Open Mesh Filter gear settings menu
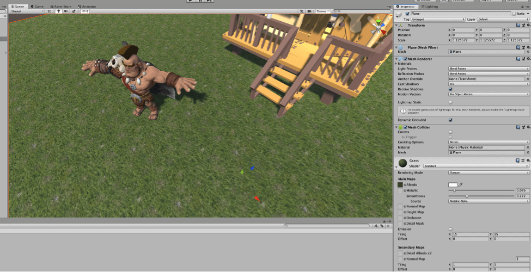This screenshot has height=272, width=531. (x=528, y=47)
